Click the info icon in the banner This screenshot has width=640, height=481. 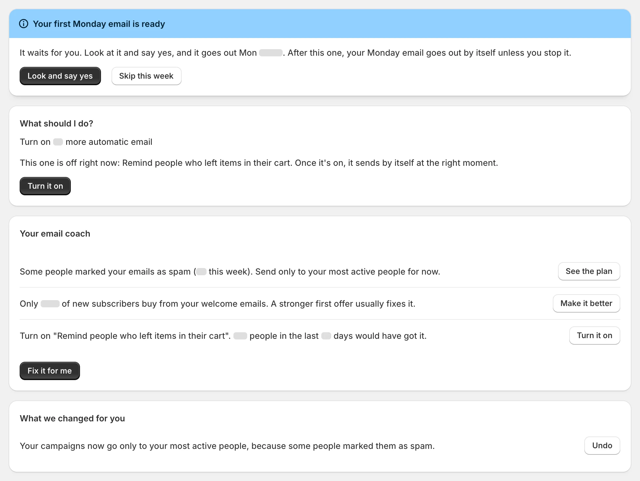[24, 24]
